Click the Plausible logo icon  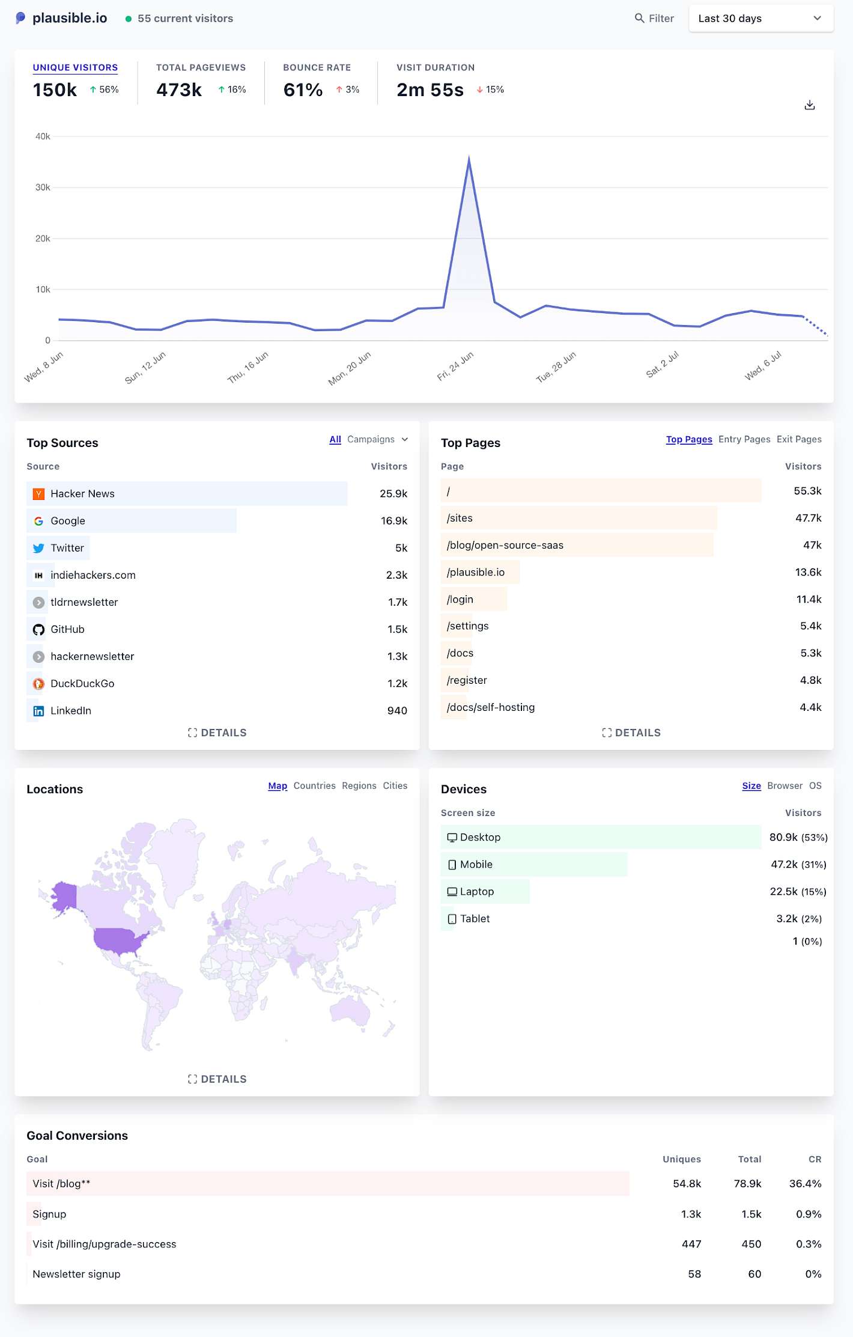pos(20,18)
